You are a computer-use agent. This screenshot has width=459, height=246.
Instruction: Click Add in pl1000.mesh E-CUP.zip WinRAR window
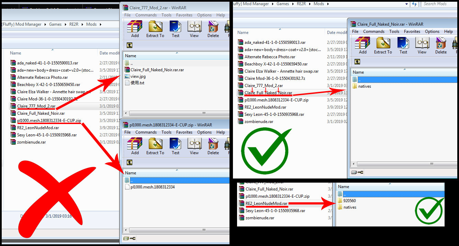click(135, 146)
